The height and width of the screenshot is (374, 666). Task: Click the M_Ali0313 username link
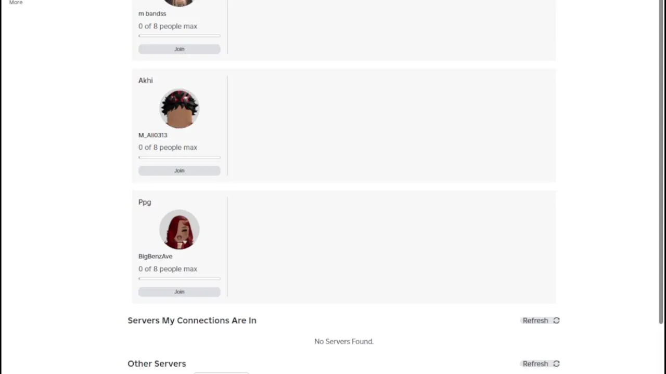(152, 135)
